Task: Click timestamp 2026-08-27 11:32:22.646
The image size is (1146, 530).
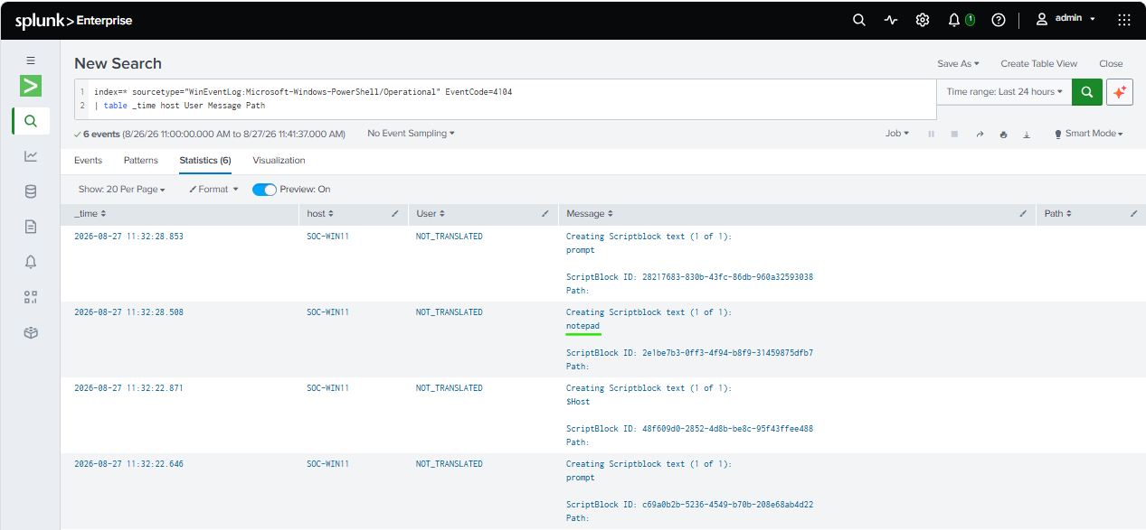Action: (128, 464)
